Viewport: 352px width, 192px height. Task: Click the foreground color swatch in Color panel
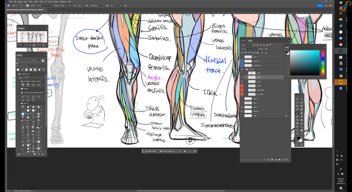(287, 52)
